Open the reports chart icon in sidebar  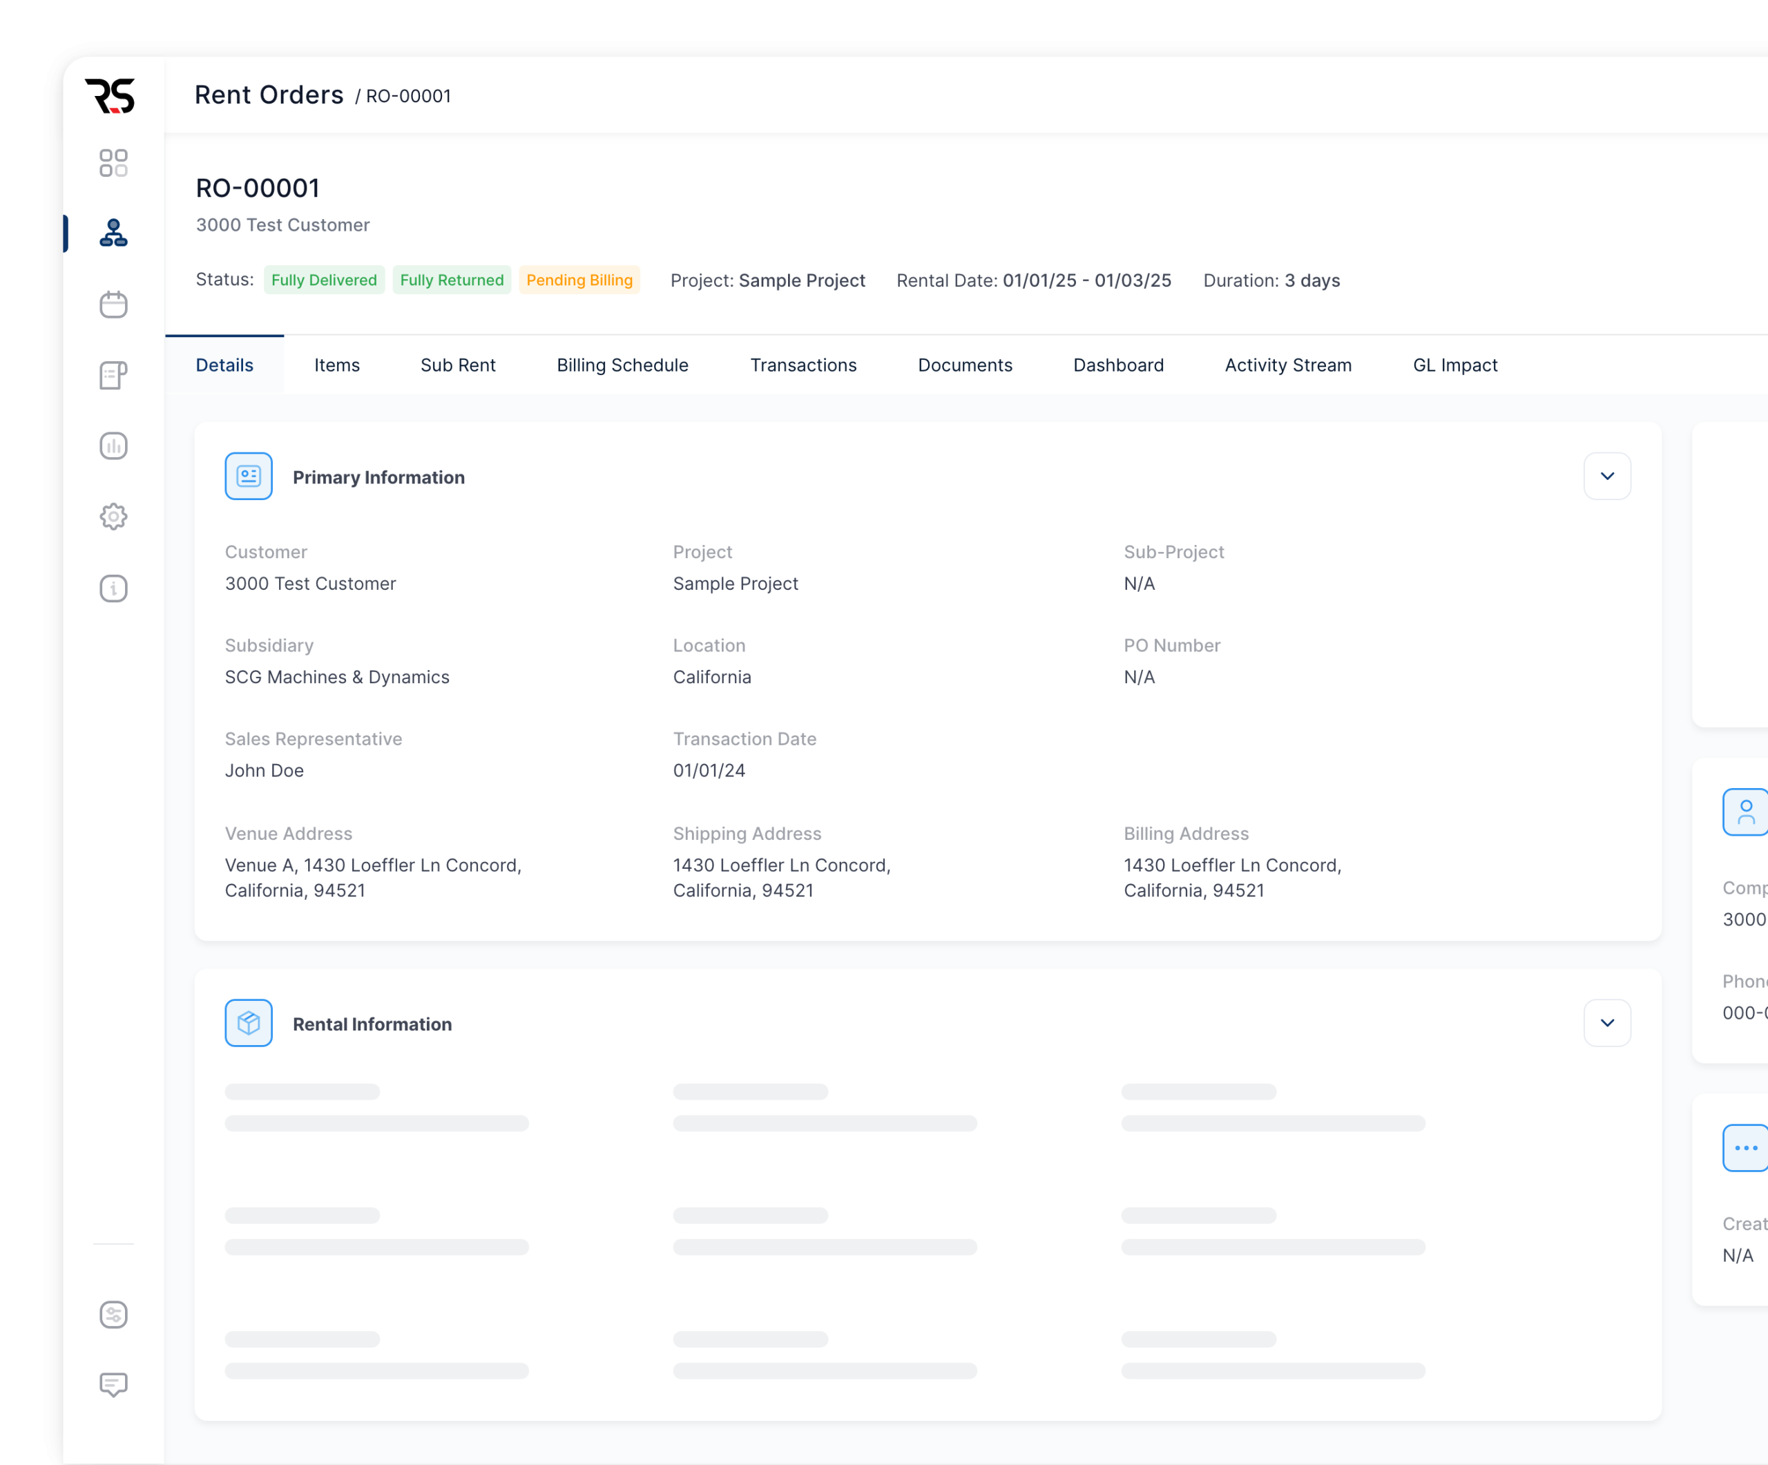[114, 446]
